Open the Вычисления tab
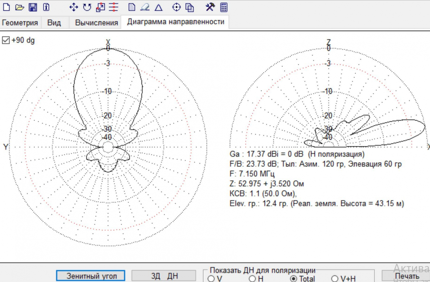 pos(96,23)
